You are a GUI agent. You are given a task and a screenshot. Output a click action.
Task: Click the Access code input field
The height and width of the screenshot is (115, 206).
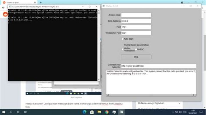(136, 15)
